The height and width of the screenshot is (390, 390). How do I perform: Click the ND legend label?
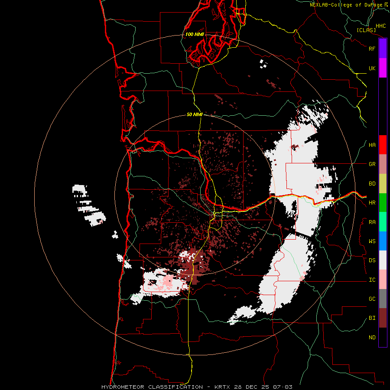(372, 338)
